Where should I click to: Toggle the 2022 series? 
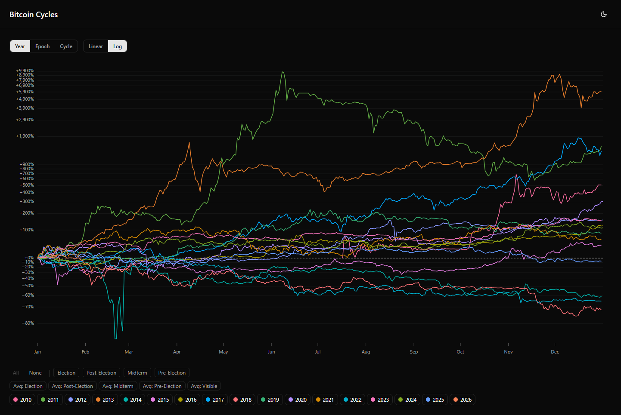(x=352, y=400)
